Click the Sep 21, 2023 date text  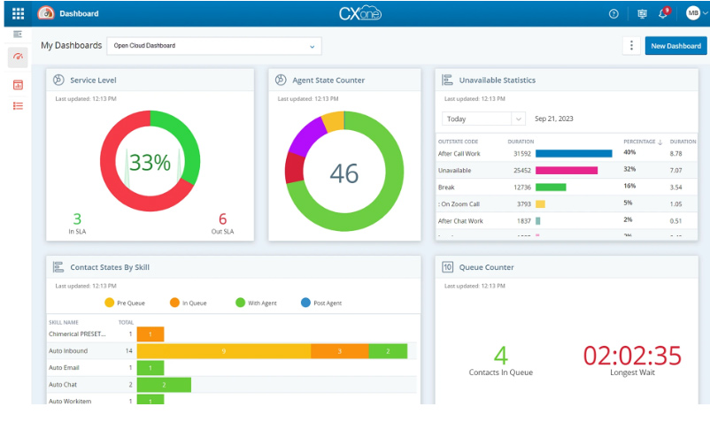pyautogui.click(x=554, y=119)
